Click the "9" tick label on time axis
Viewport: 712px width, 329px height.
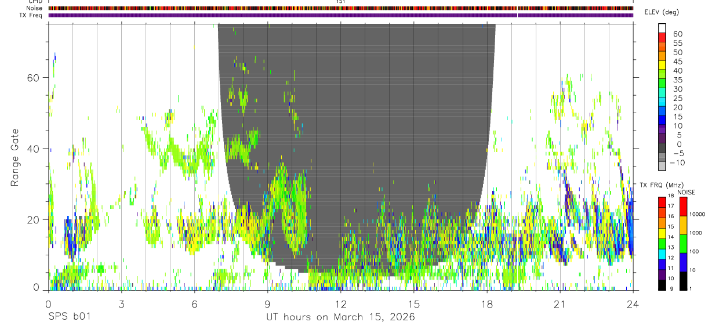pyautogui.click(x=267, y=303)
